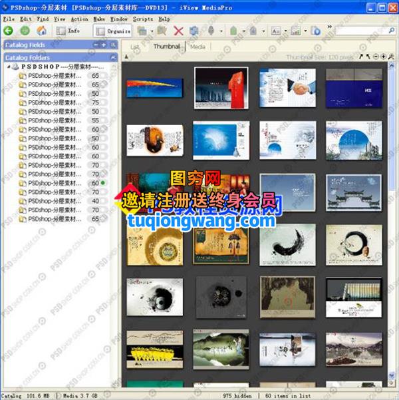This screenshot has width=399, height=400.
Task: Select the handshake thumbnail
Action: (x=287, y=88)
